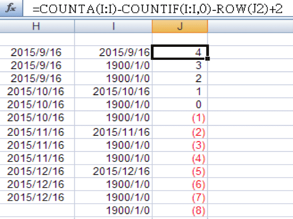Click first 2015/9/16 cell in column H

[x=37, y=52]
